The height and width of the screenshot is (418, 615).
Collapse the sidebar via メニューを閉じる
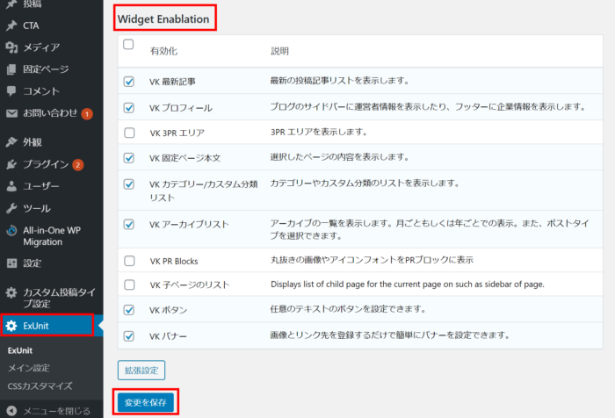56,411
